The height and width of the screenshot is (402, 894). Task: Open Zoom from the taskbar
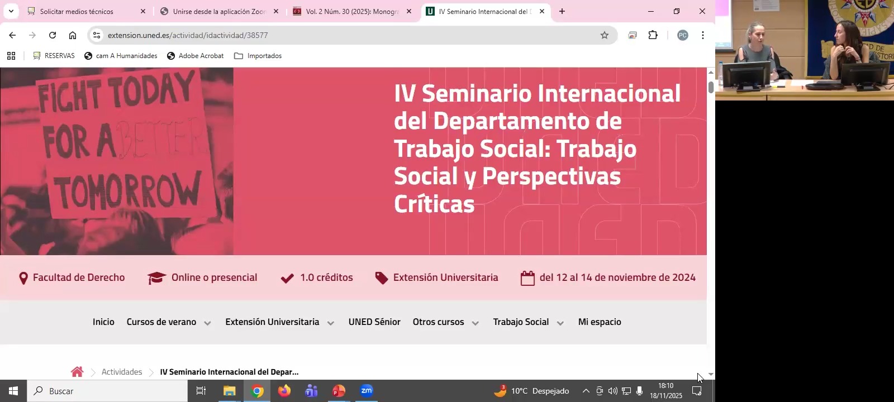[367, 391]
